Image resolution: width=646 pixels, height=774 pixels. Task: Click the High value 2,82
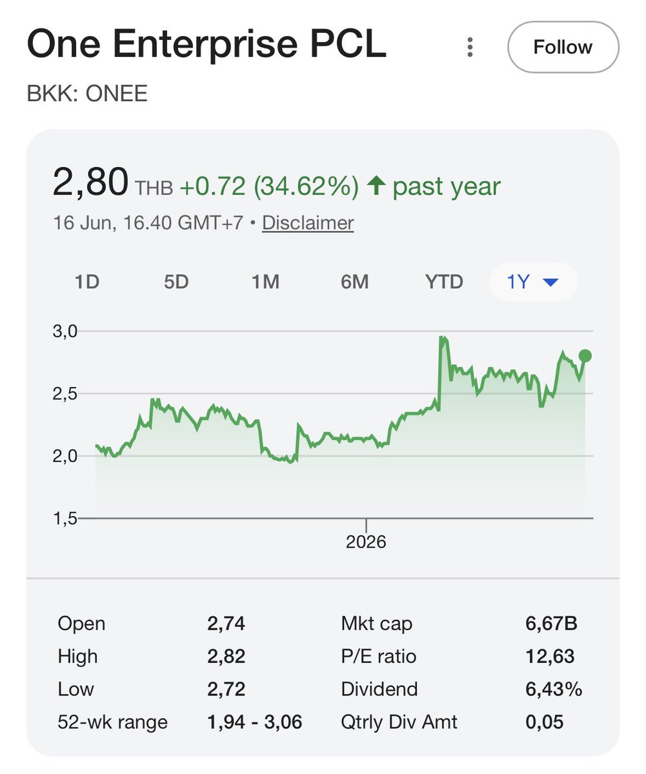227,657
